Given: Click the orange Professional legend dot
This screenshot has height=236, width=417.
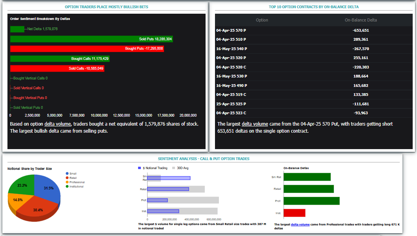Looking at the screenshot, I should [67, 182].
